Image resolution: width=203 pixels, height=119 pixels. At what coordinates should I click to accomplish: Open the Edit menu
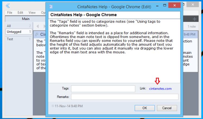20,12
